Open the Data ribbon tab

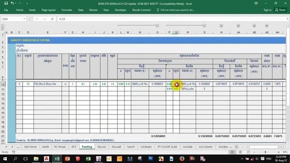coord(81,10)
